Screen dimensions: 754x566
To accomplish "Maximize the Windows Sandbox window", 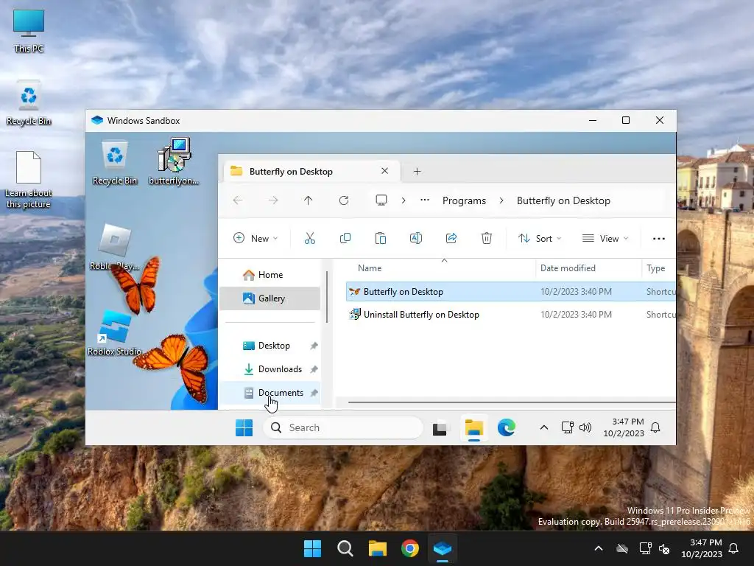I will [626, 120].
